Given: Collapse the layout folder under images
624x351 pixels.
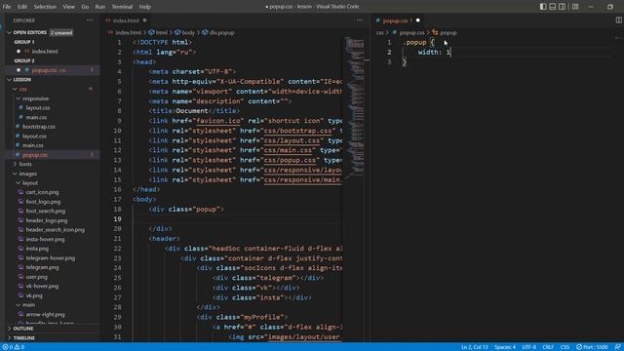Looking at the screenshot, I should point(18,183).
